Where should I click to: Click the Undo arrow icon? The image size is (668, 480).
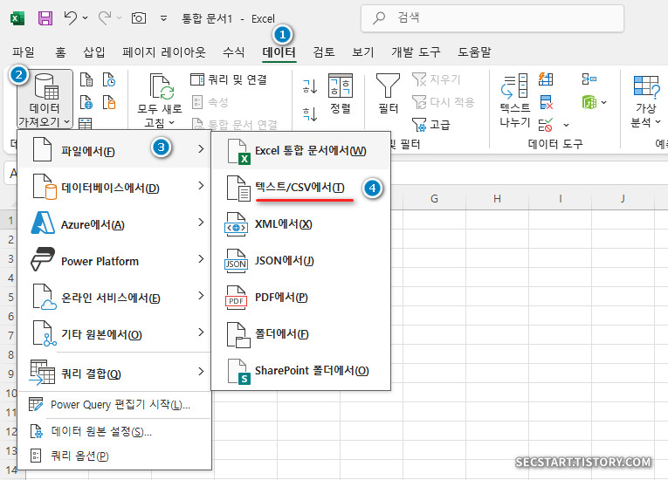click(x=71, y=17)
